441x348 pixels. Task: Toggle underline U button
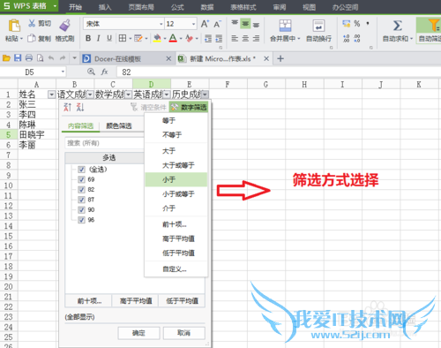coord(109,38)
